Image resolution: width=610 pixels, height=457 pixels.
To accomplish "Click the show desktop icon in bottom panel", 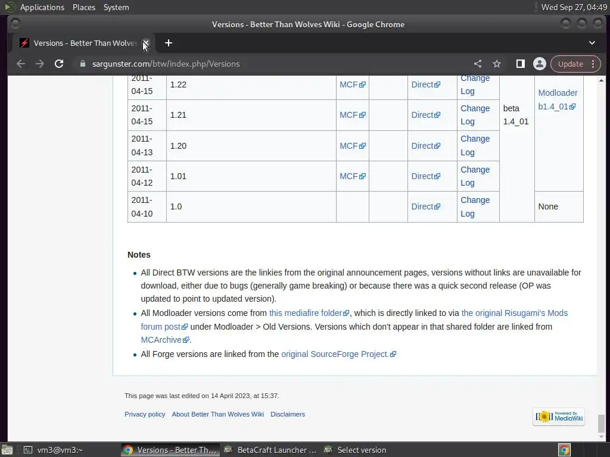I will pos(7,450).
